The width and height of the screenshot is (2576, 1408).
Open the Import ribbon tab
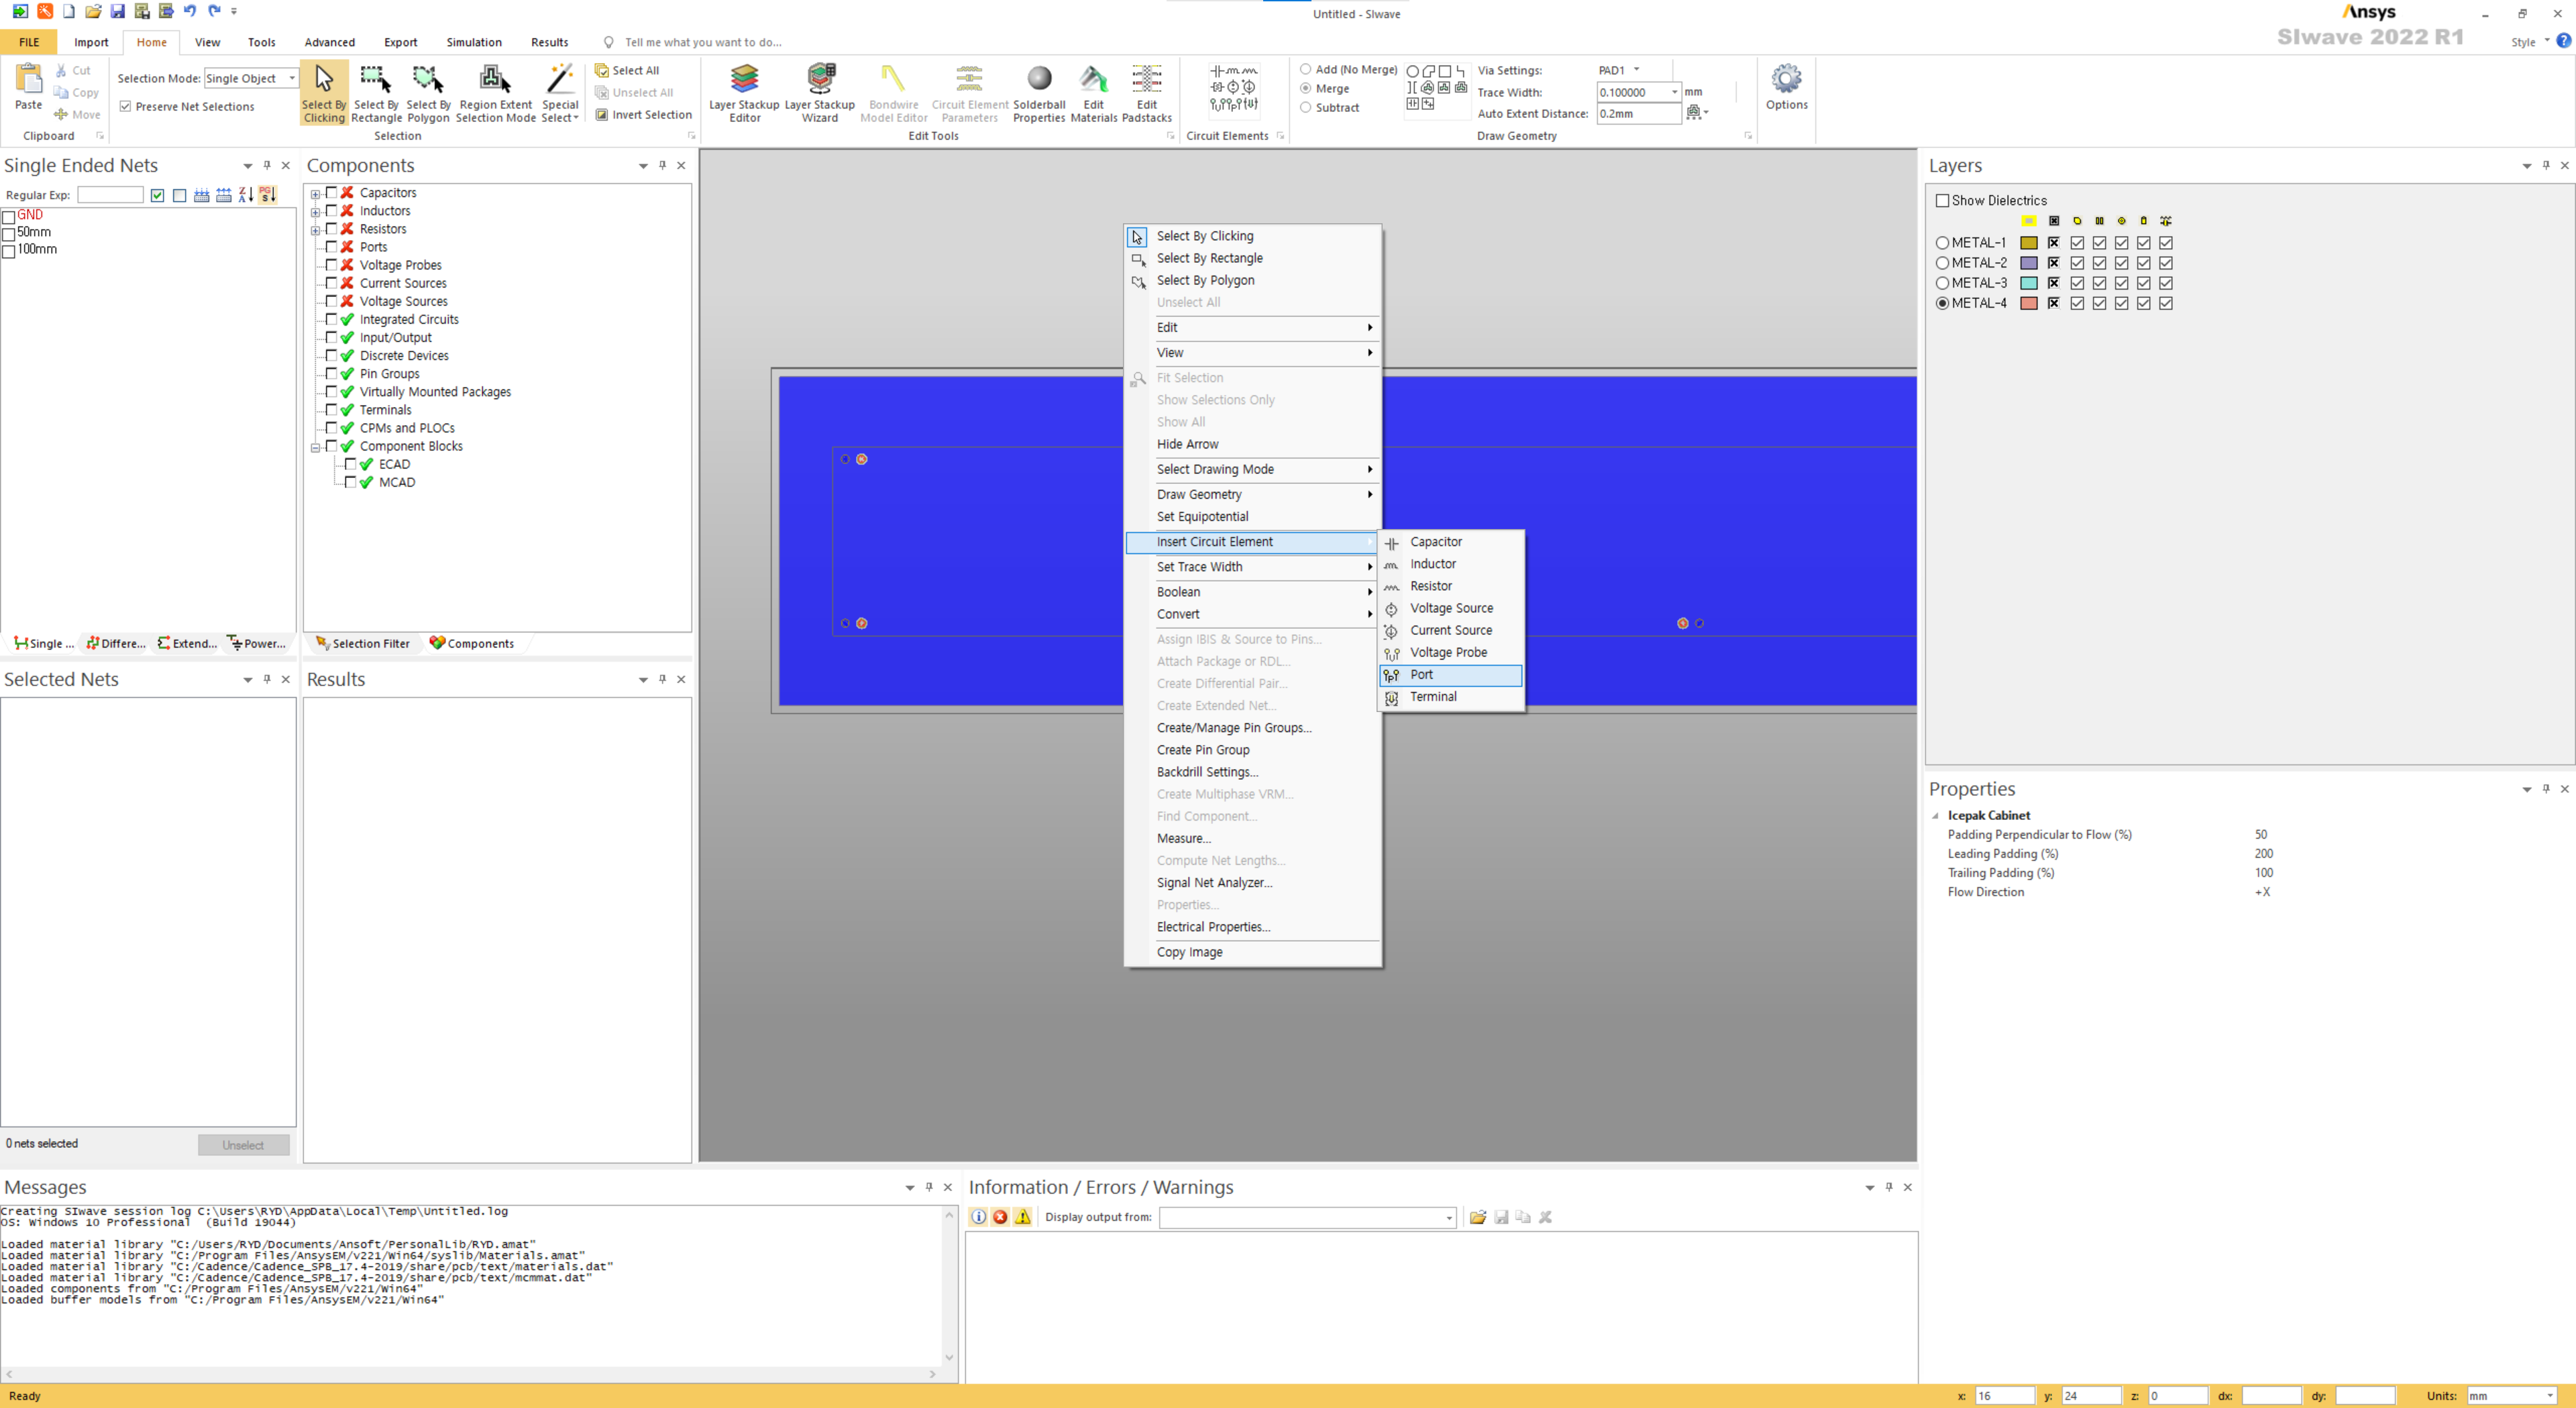91,42
